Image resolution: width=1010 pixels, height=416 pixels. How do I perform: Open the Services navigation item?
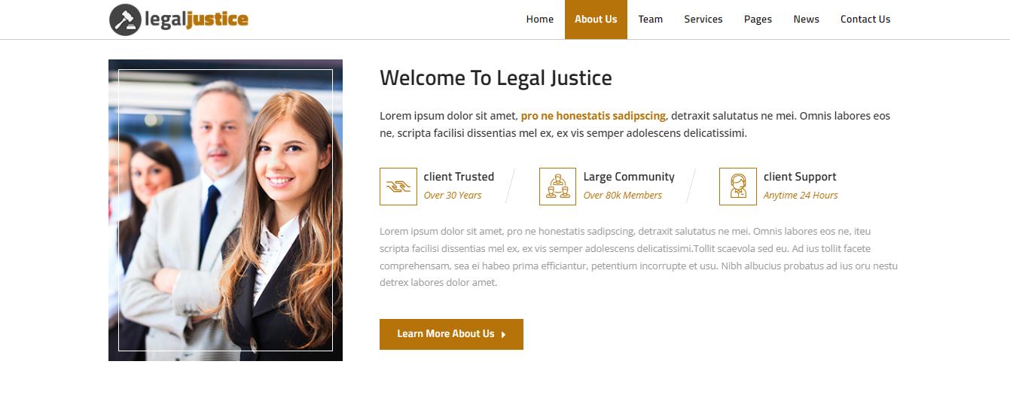point(703,20)
